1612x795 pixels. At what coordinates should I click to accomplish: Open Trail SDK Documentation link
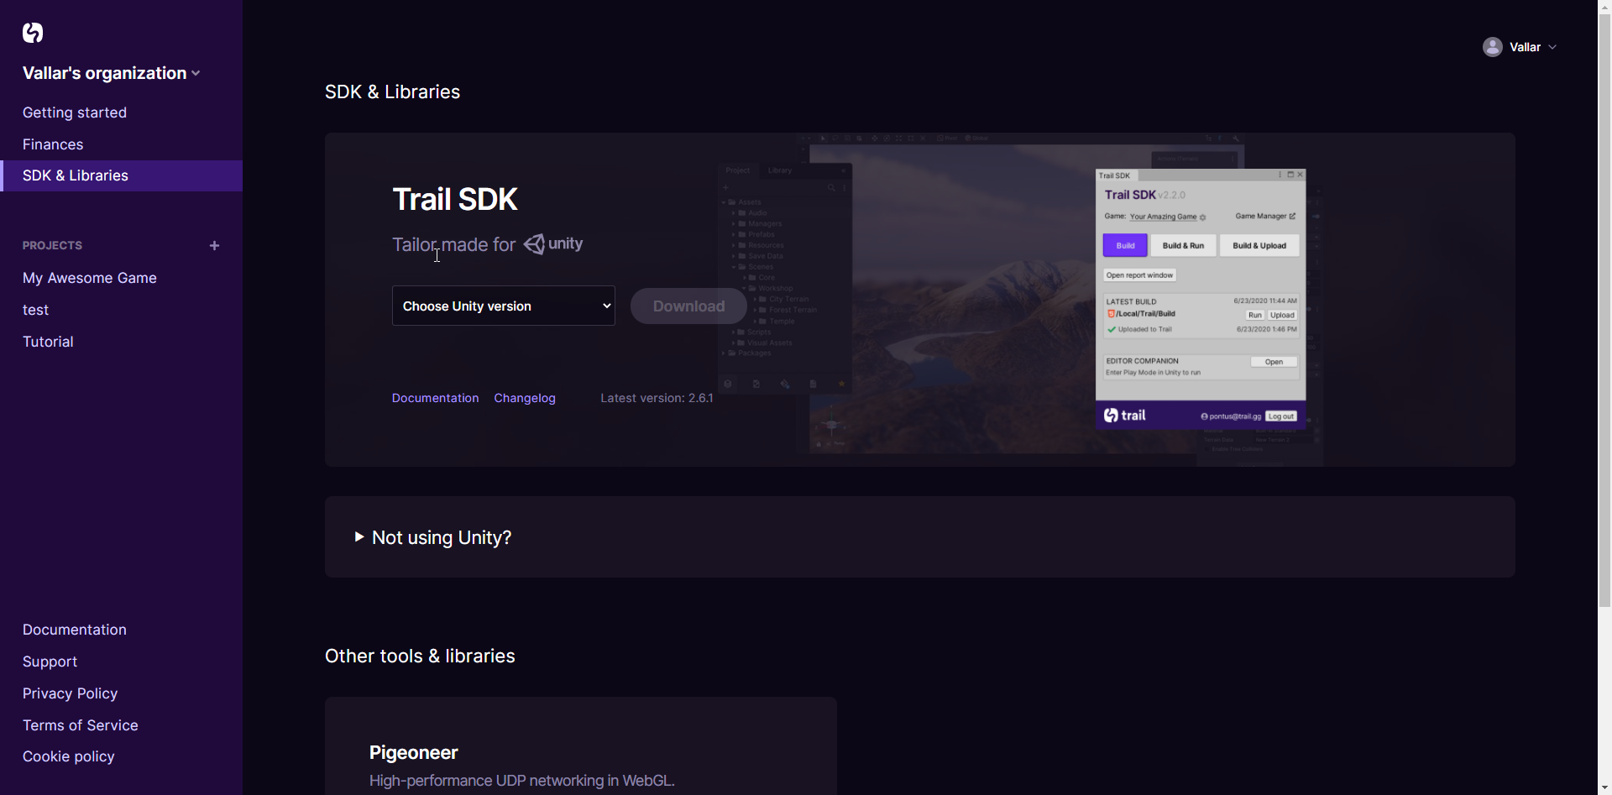pos(435,398)
